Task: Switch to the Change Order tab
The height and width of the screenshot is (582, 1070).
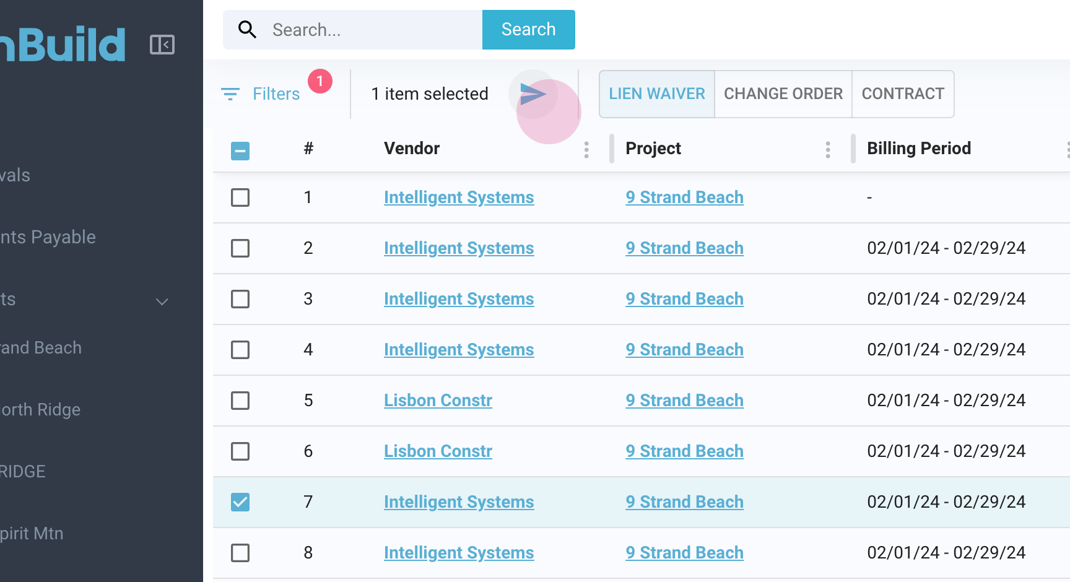Action: [783, 94]
